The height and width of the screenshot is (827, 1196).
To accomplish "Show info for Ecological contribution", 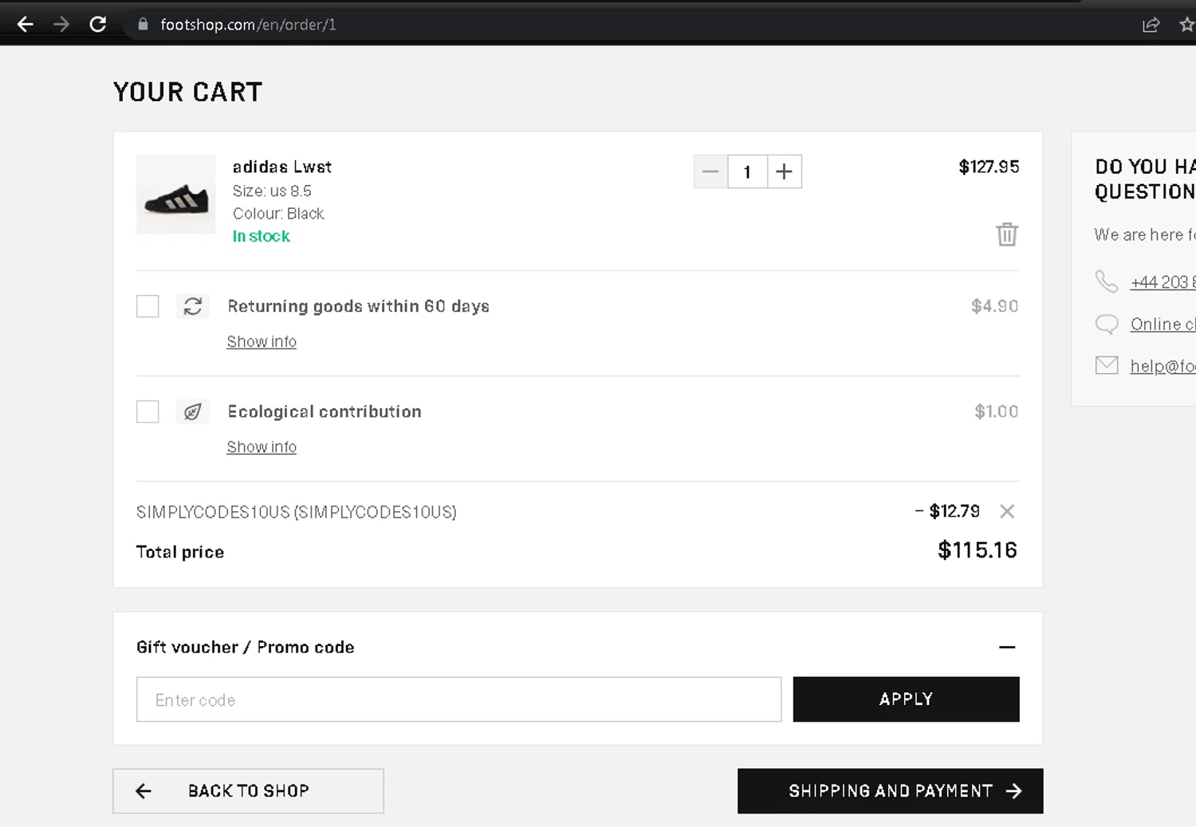I will pyautogui.click(x=262, y=447).
